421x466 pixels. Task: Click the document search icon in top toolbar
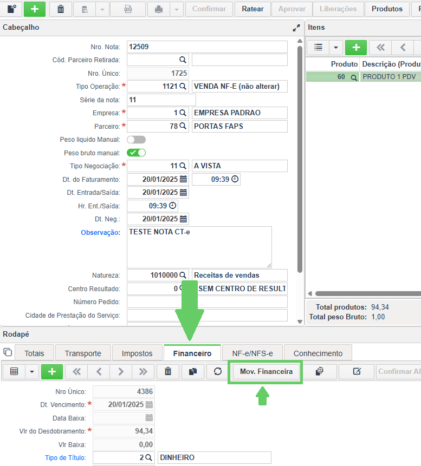[x=85, y=9]
